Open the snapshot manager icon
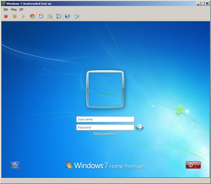Image resolution: width=211 pixels, height=184 pixels. (x=59, y=16)
